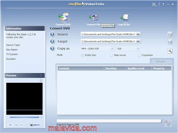Click the step 3 Copy as badge
The height and width of the screenshot is (133, 178).
click(x=52, y=48)
